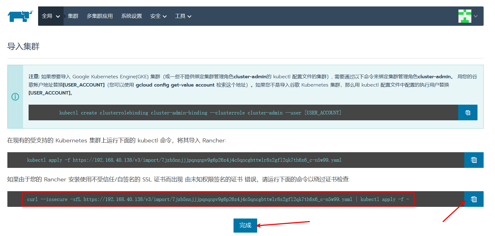Go to the 集群 menu item
This screenshot has width=495, height=236.
pos(73,16)
